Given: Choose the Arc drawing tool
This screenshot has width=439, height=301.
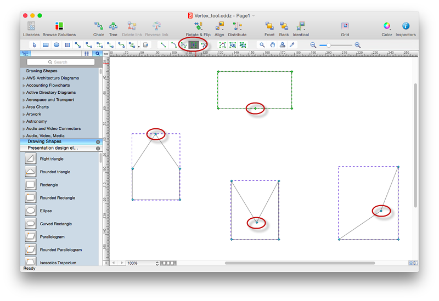Looking at the screenshot, I should [x=173, y=45].
